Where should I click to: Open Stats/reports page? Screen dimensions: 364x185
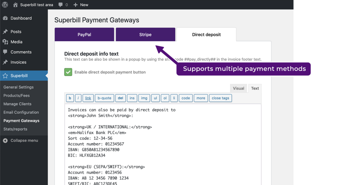(x=15, y=129)
